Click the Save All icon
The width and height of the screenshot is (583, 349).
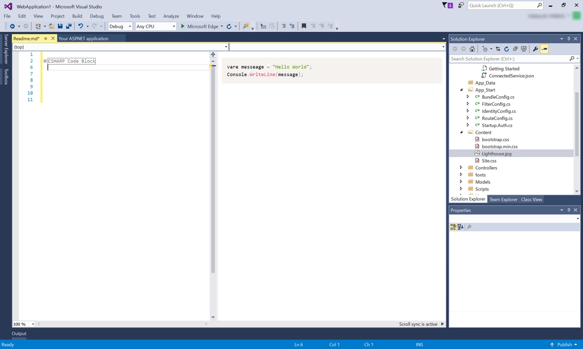(69, 26)
